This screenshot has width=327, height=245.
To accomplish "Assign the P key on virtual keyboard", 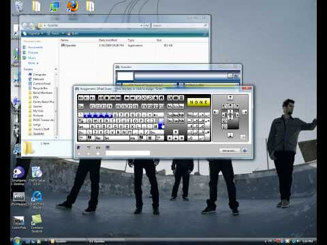I will tap(141, 120).
